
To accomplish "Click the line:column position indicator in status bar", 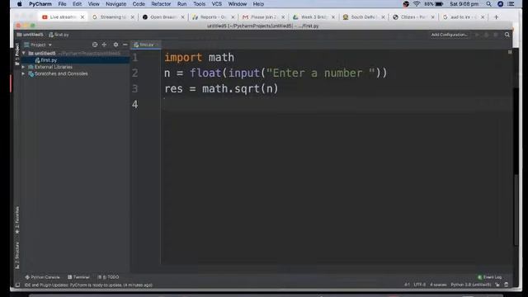I will (407, 285).
